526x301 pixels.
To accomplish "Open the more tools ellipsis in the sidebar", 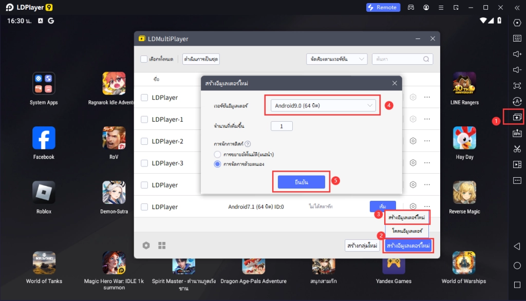I will [x=517, y=180].
